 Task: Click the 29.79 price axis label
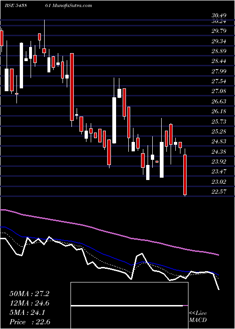[x=219, y=31]
